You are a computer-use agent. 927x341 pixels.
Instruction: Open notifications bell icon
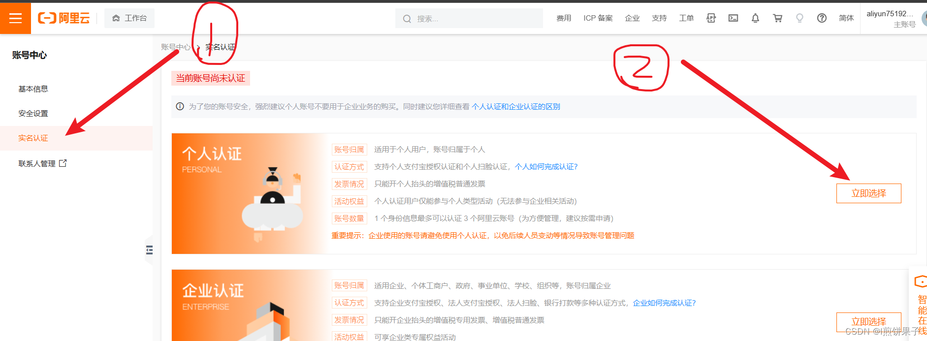pos(755,18)
